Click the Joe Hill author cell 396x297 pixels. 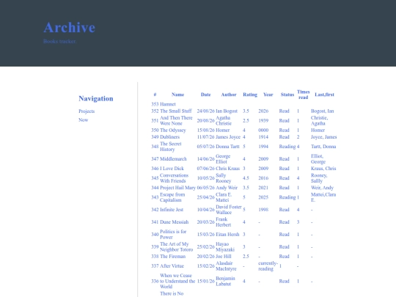[223, 257]
